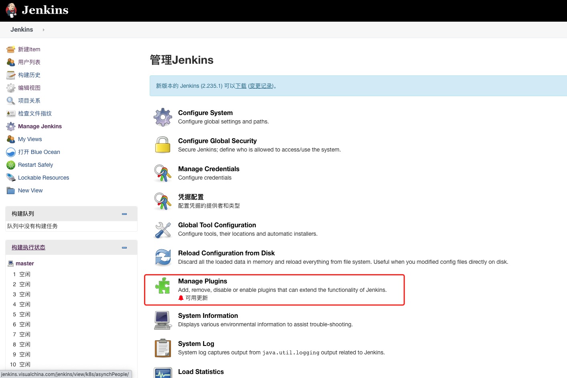The height and width of the screenshot is (378, 567).
Task: Click the new Item box icon
Action: pos(11,49)
